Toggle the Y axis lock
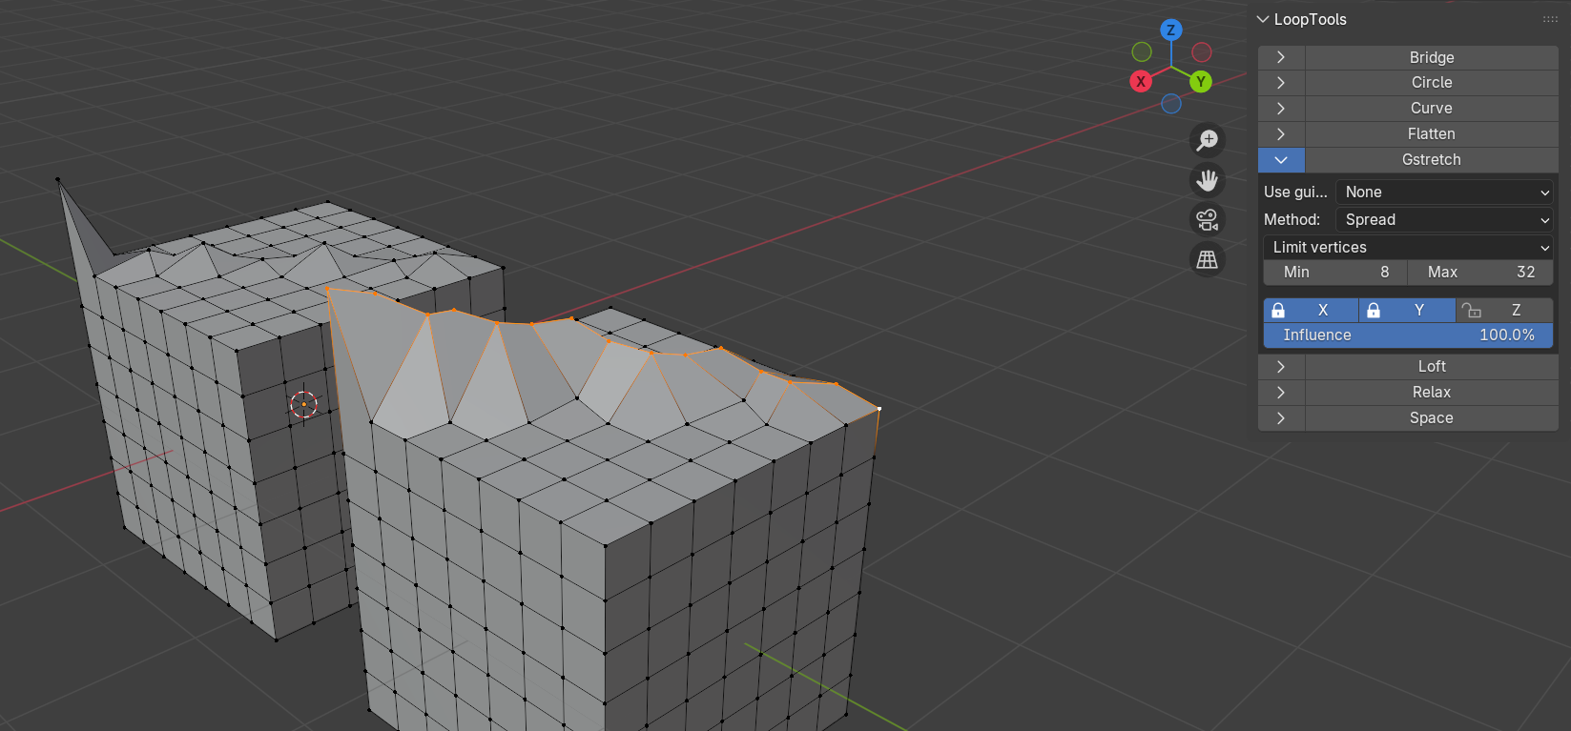 (1407, 310)
